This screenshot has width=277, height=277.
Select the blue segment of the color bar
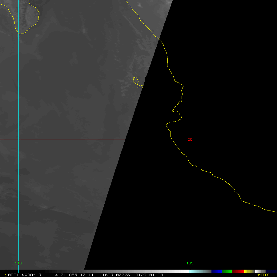[x=217, y=271]
